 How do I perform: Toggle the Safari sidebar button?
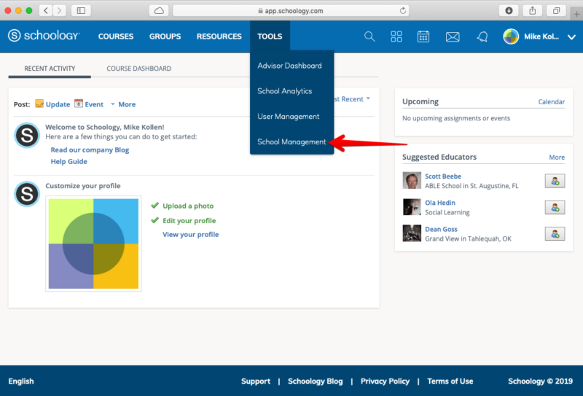click(x=81, y=10)
